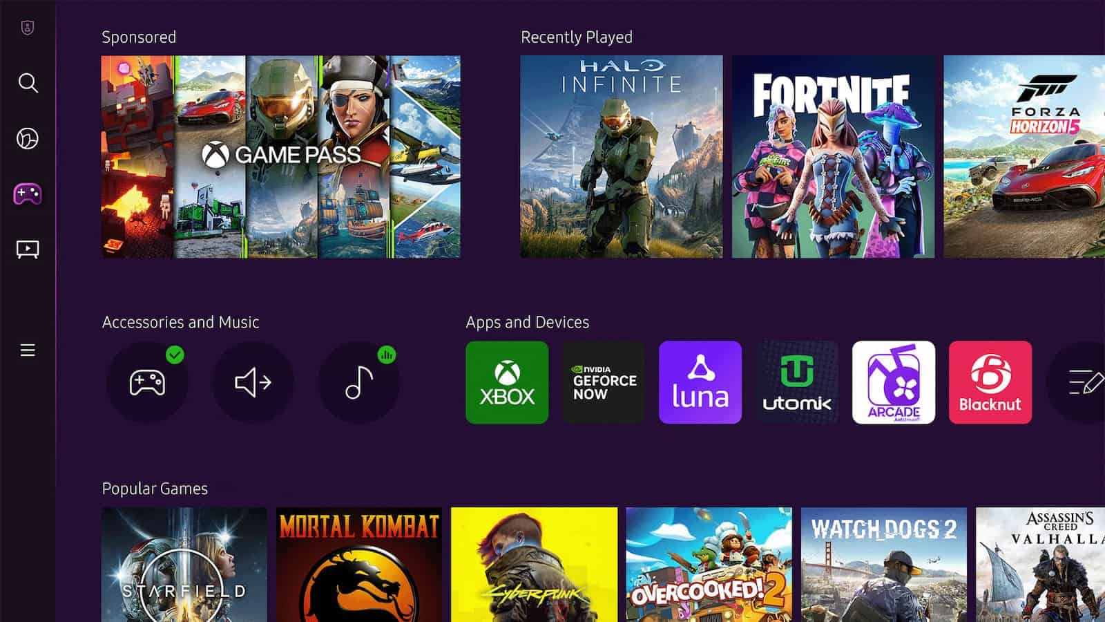
Task: Open the sound output accessory button
Action: tap(253, 382)
